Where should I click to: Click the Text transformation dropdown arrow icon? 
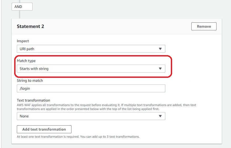[x=160, y=116]
